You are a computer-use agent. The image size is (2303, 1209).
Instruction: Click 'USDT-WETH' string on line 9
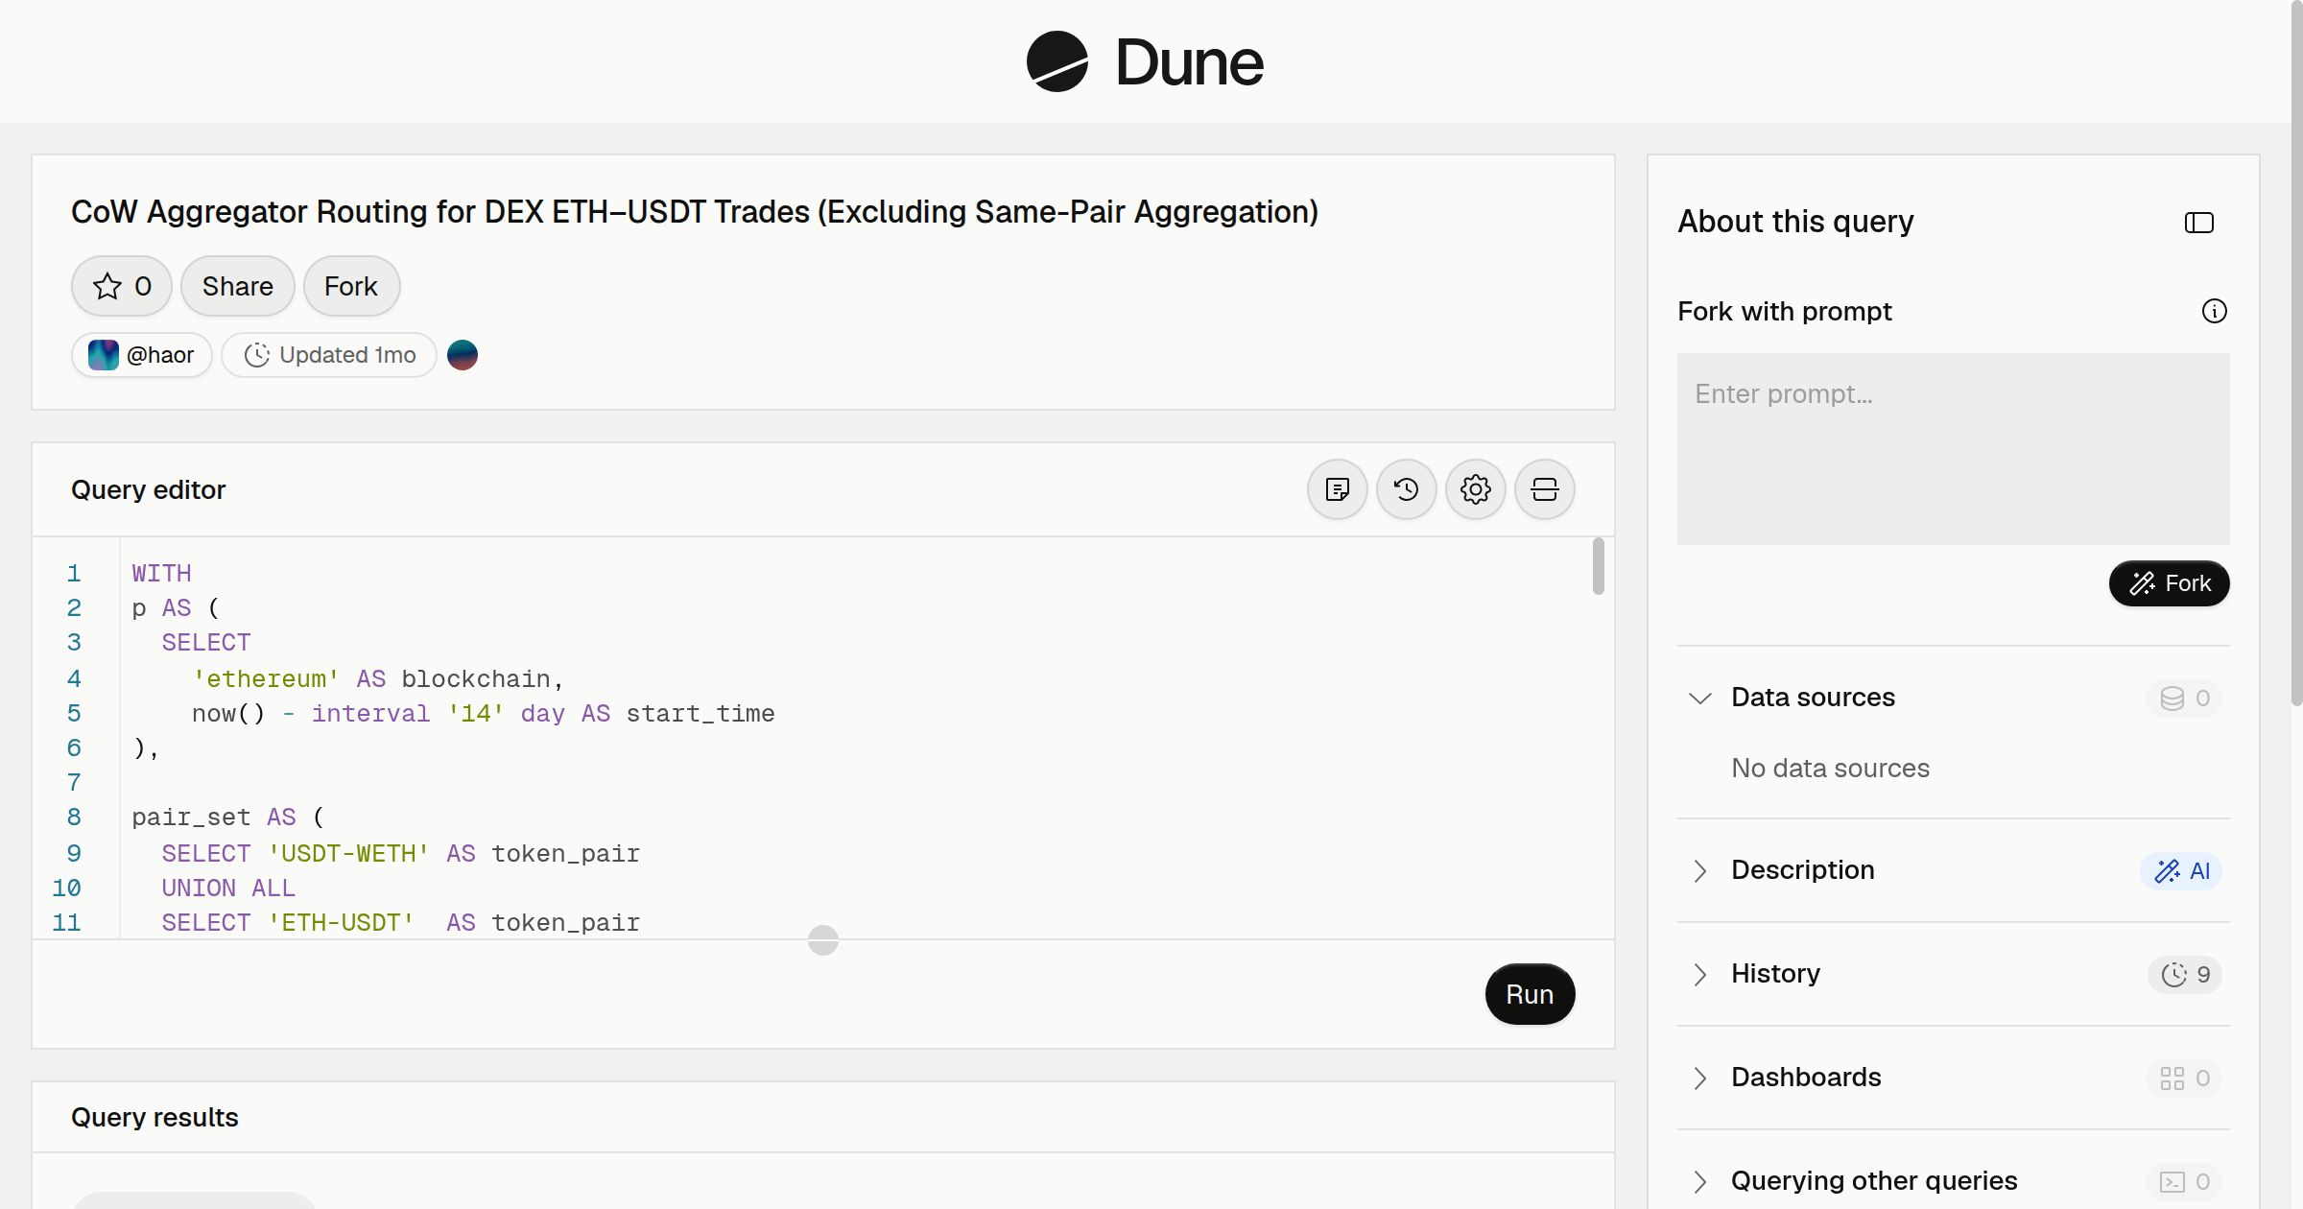(348, 853)
